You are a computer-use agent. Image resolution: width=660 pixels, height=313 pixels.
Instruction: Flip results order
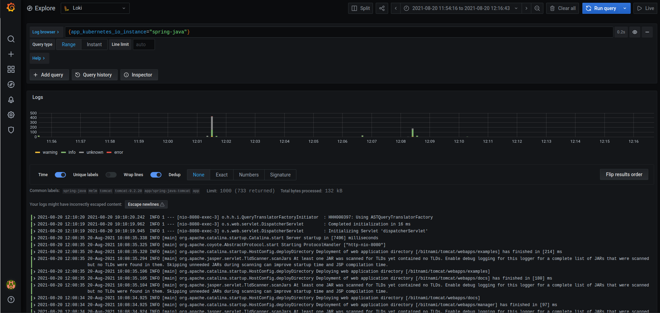click(x=624, y=174)
